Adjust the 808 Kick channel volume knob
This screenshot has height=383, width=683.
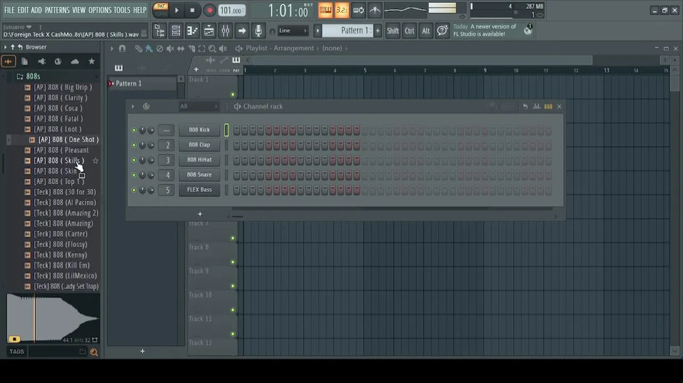[151, 130]
